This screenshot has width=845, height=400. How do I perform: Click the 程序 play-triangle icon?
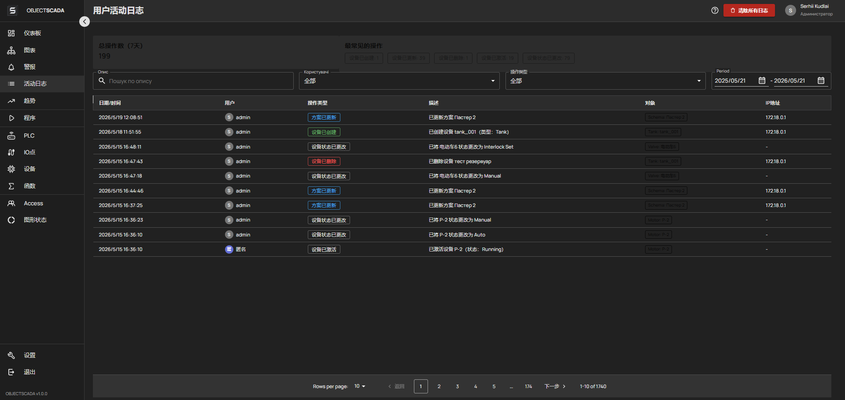pos(11,118)
